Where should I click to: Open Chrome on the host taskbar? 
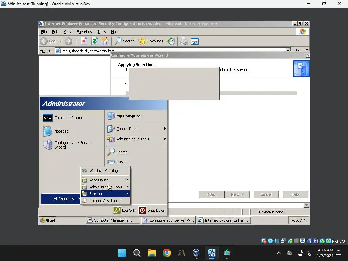[167, 253]
